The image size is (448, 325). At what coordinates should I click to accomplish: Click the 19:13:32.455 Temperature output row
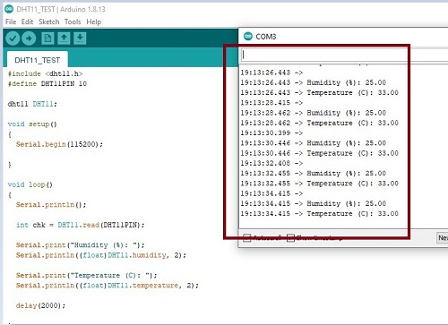coord(320,184)
